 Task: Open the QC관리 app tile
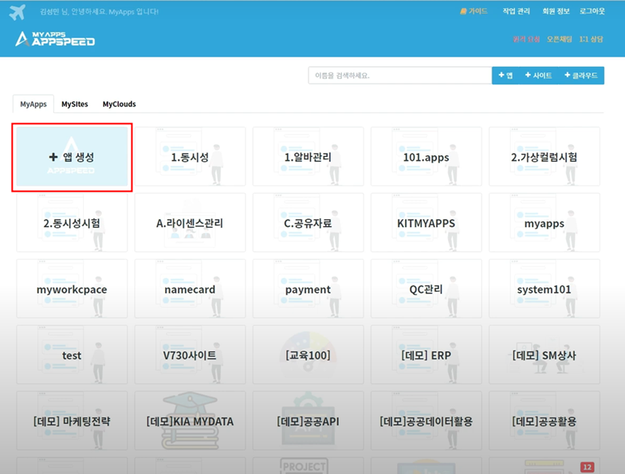426,288
